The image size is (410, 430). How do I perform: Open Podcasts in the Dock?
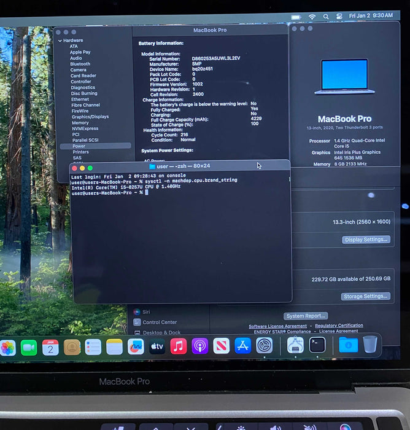200,346
